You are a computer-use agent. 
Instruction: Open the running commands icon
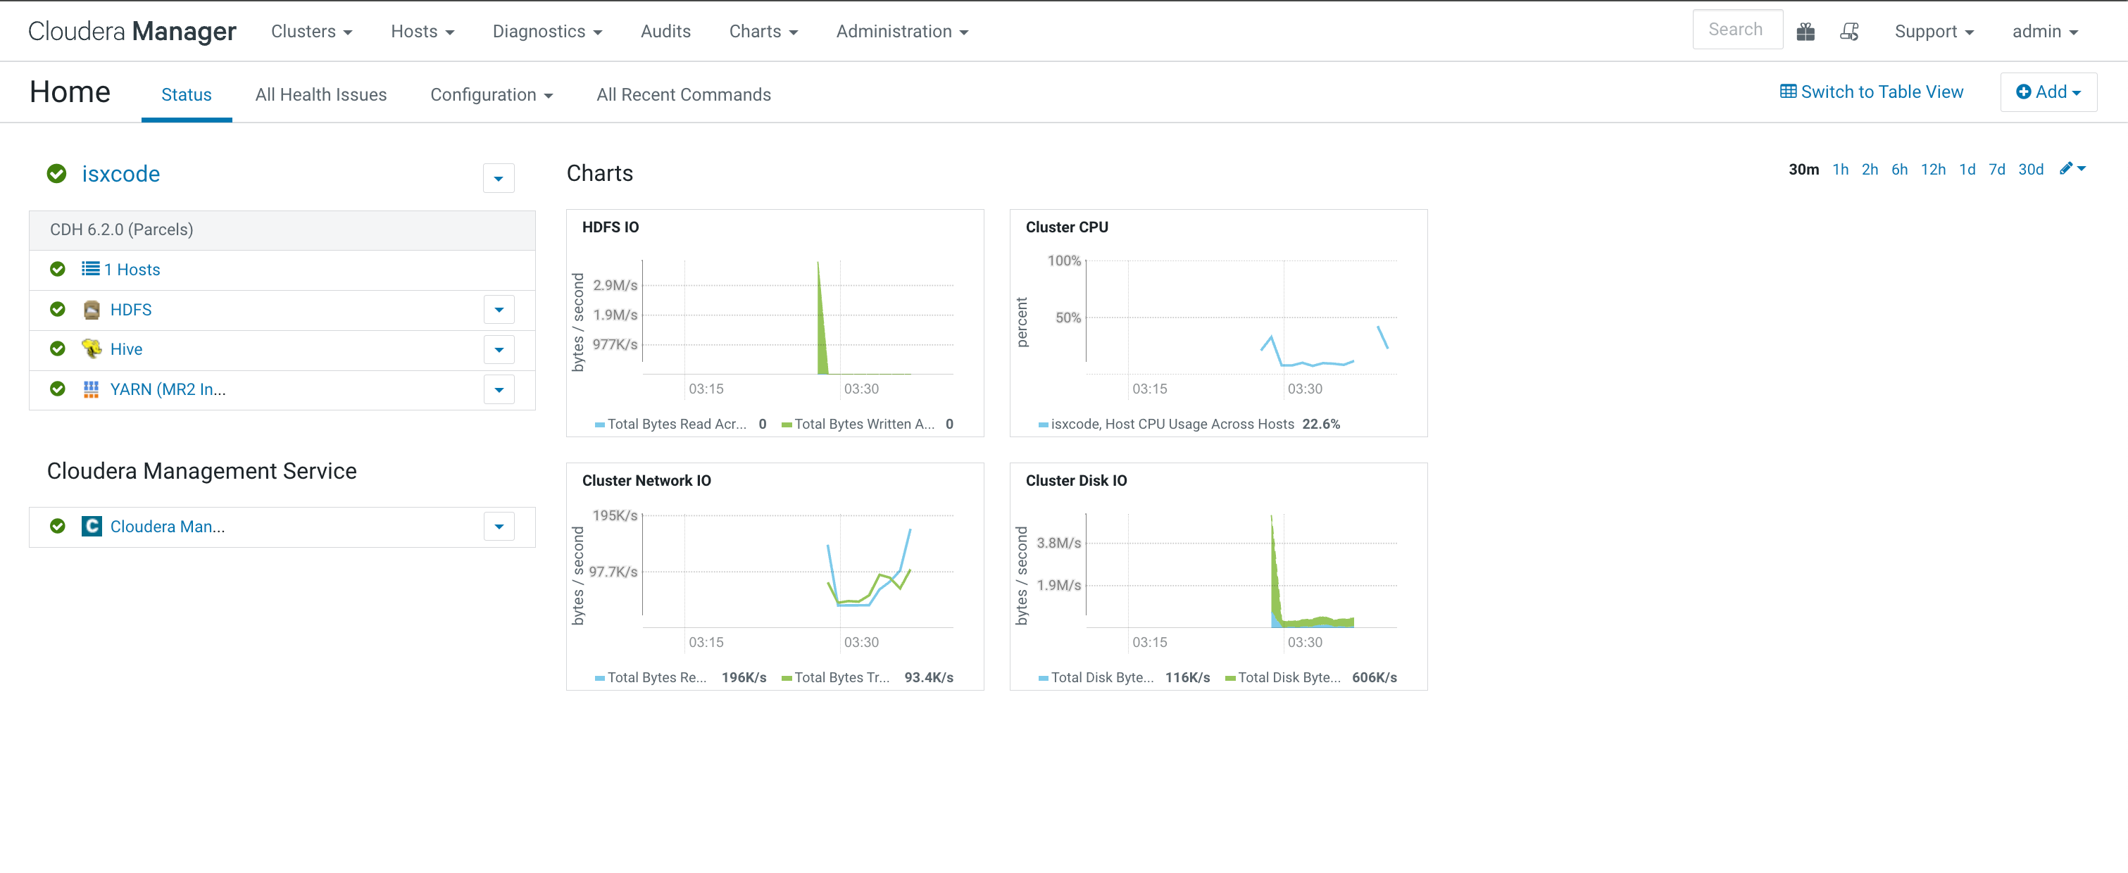tap(1850, 32)
